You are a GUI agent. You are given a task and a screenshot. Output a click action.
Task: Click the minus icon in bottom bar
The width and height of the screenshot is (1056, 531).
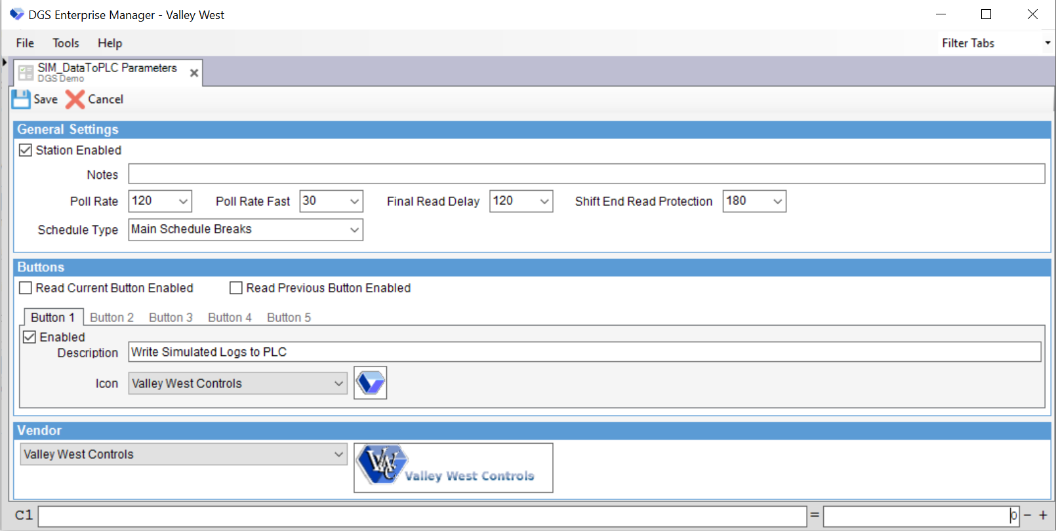point(1028,515)
